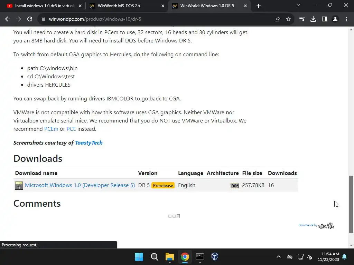The image size is (354, 265).
Task: Click the forward navigation arrow
Action: click(x=19, y=19)
